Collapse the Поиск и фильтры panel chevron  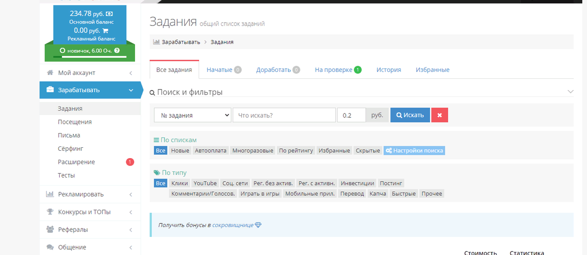pos(570,92)
